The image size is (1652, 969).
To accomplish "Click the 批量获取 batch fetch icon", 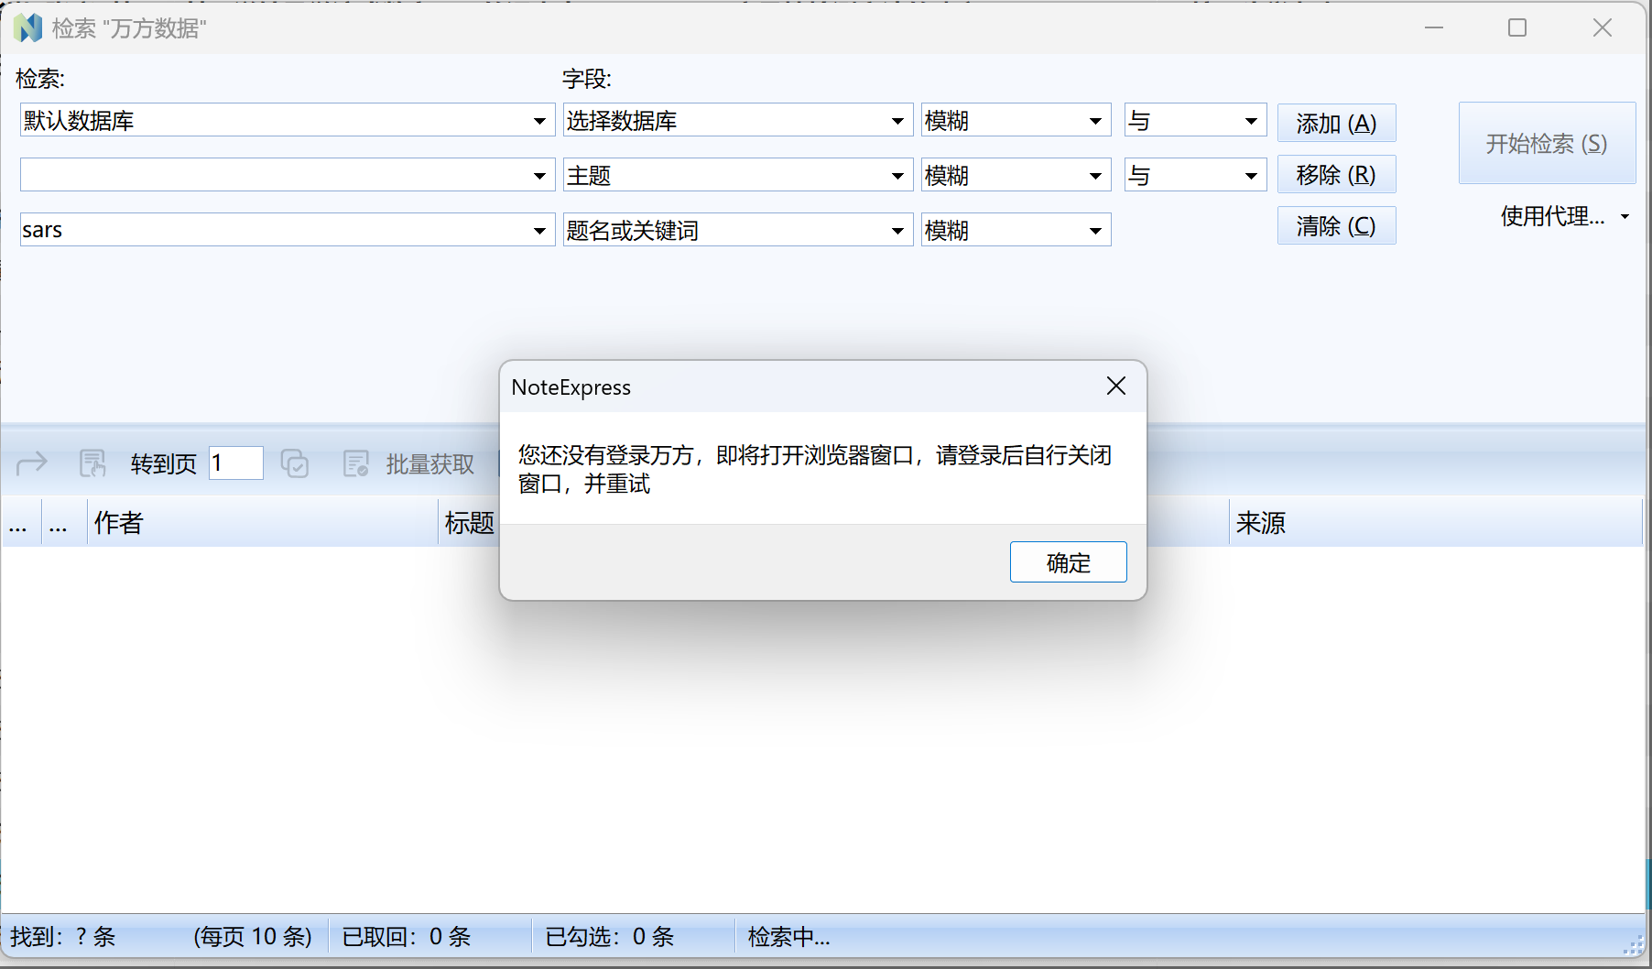I will 355,463.
